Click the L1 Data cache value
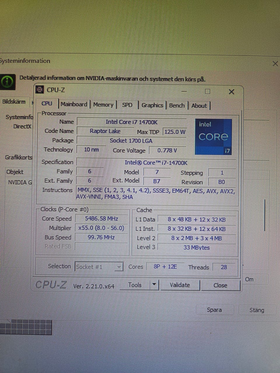The image size is (280, 373). click(x=197, y=219)
